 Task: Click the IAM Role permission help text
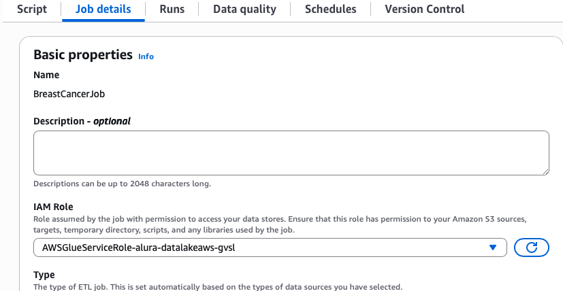(286, 225)
